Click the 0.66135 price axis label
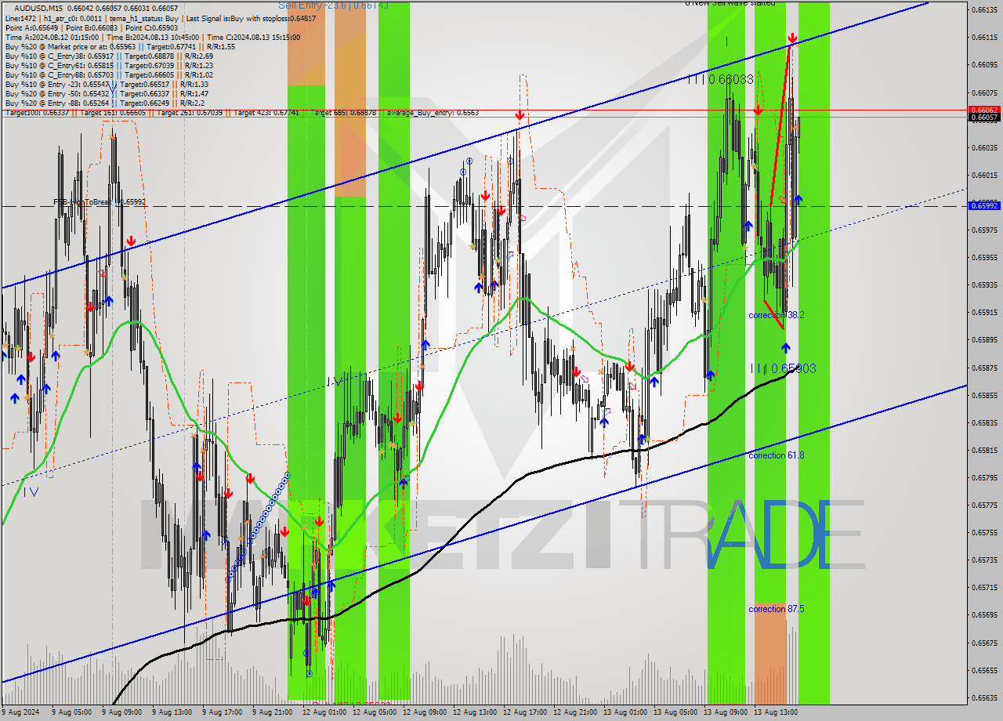Image resolution: width=1003 pixels, height=721 pixels. pyautogui.click(x=984, y=9)
